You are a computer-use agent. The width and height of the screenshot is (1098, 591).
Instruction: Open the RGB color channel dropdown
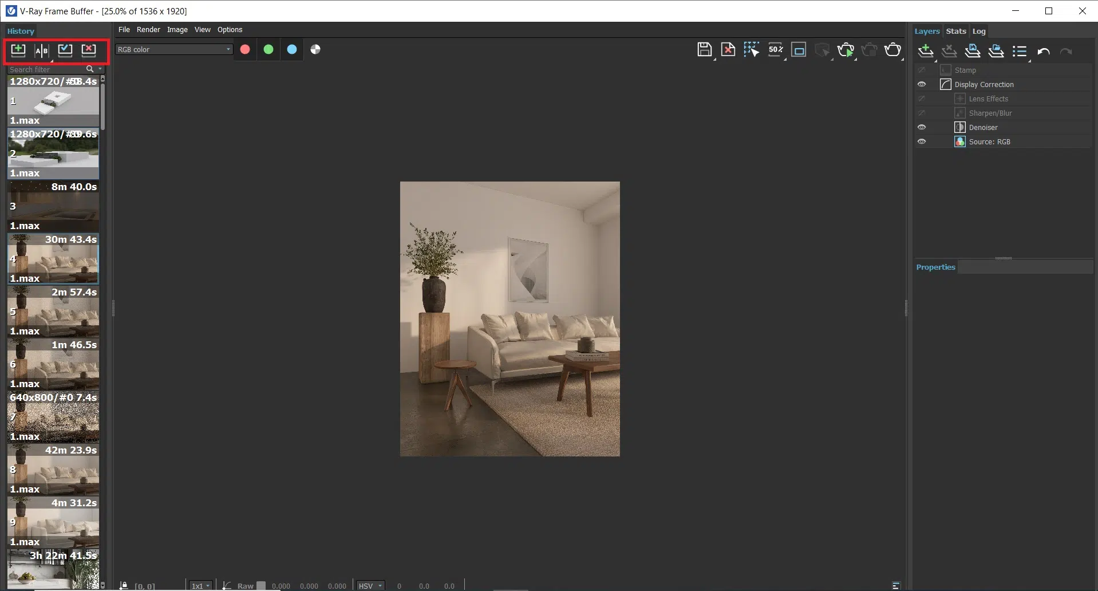(x=173, y=50)
